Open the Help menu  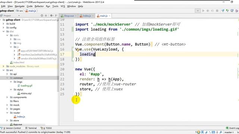point(80,6)
